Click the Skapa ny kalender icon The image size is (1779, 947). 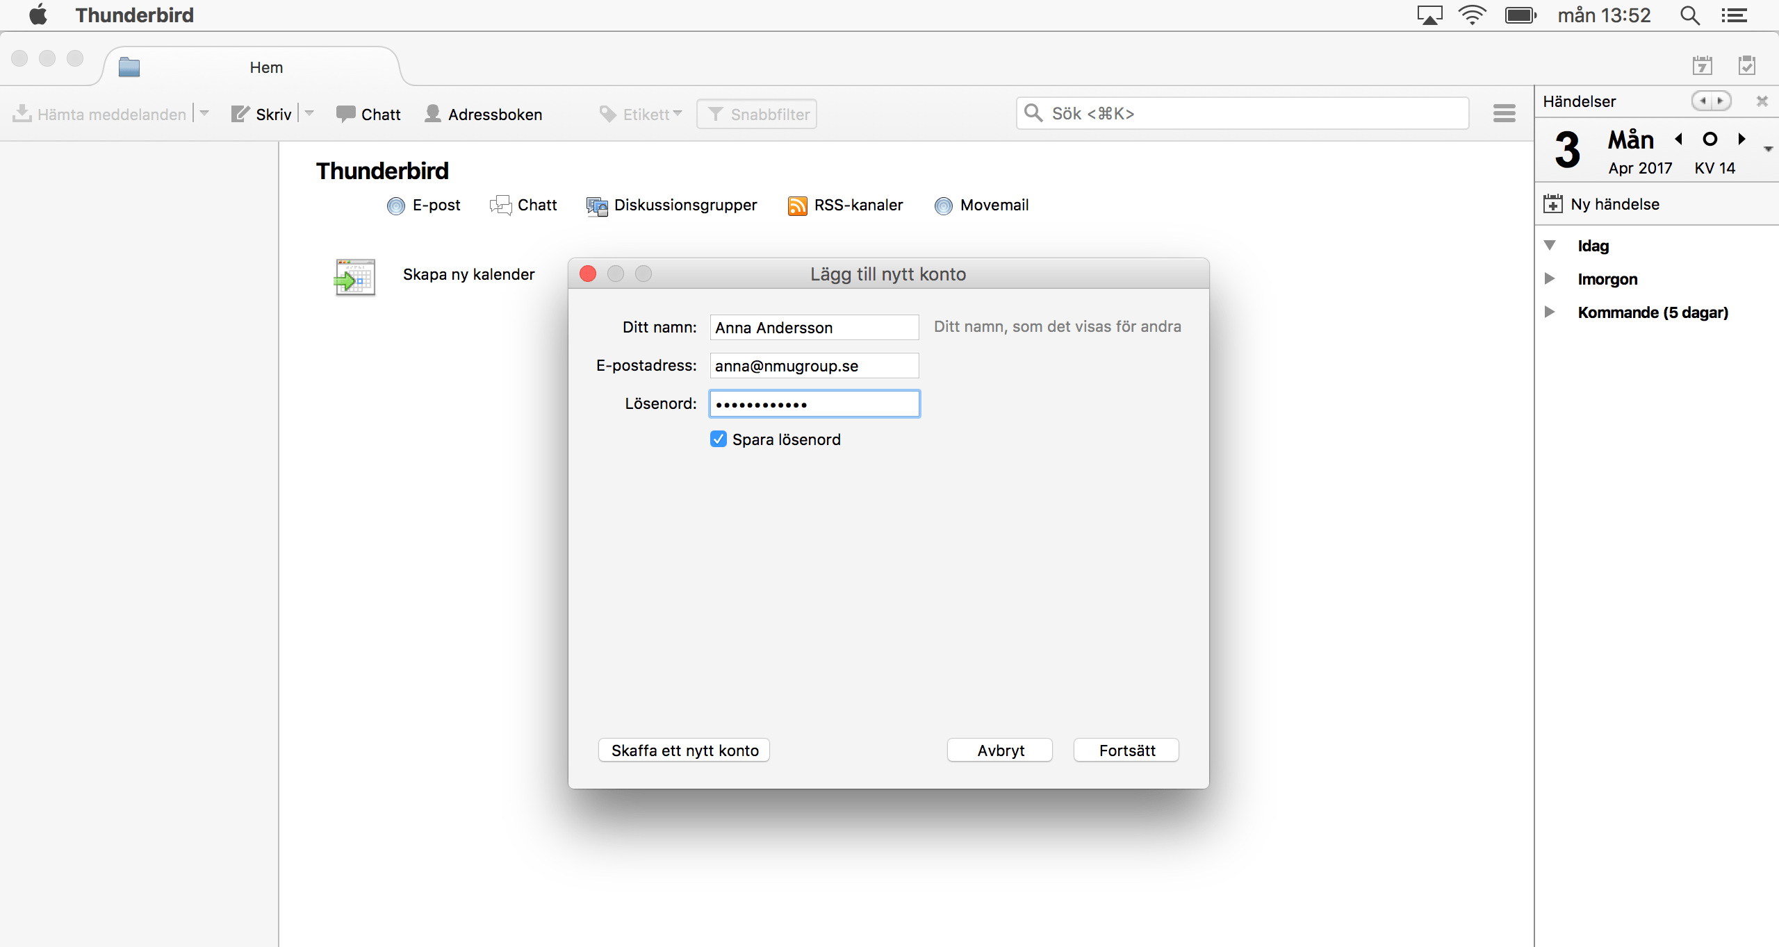355,277
